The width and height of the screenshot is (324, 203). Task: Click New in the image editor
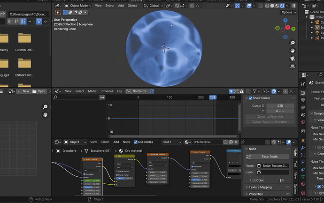pyautogui.click(x=24, y=91)
